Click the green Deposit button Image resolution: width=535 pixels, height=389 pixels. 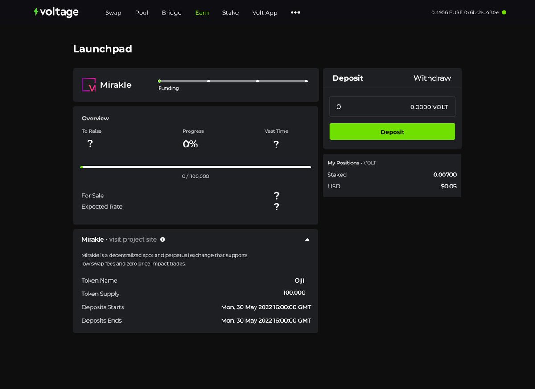click(x=392, y=132)
